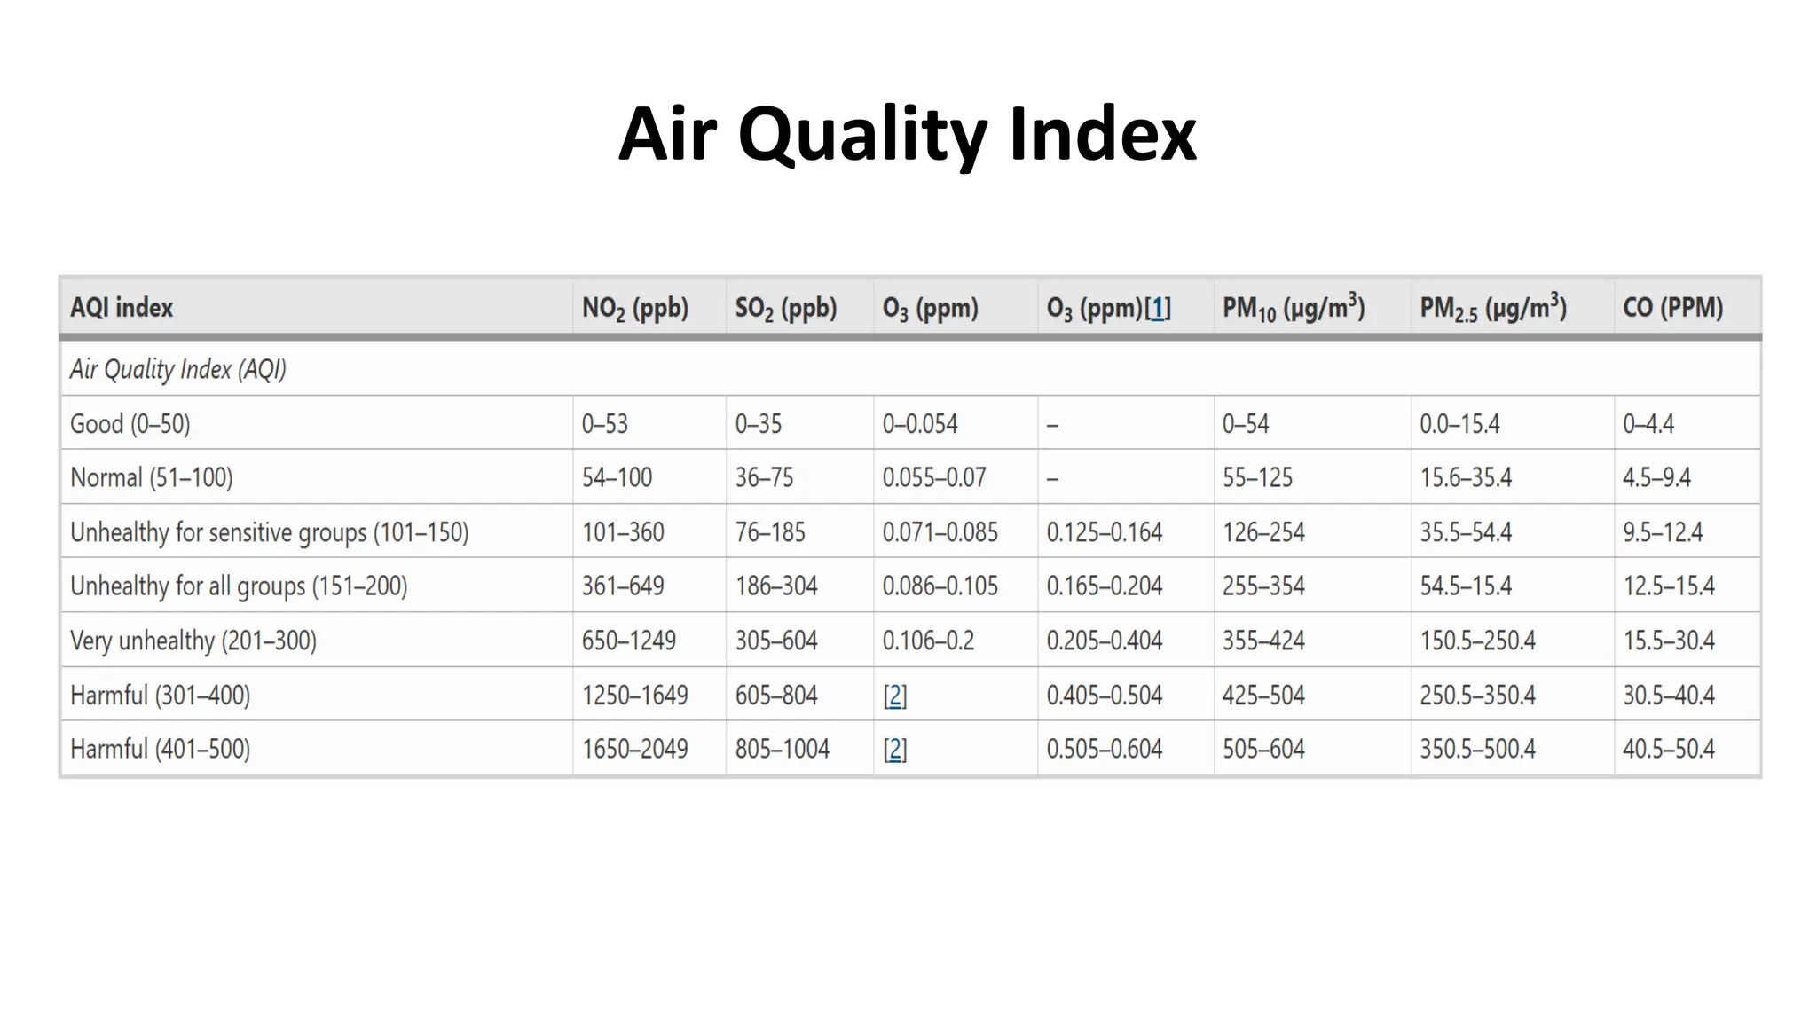Viewport: 1817px width, 1022px height.
Task: Click the Harmful (401–500) row label
Action: pos(161,750)
